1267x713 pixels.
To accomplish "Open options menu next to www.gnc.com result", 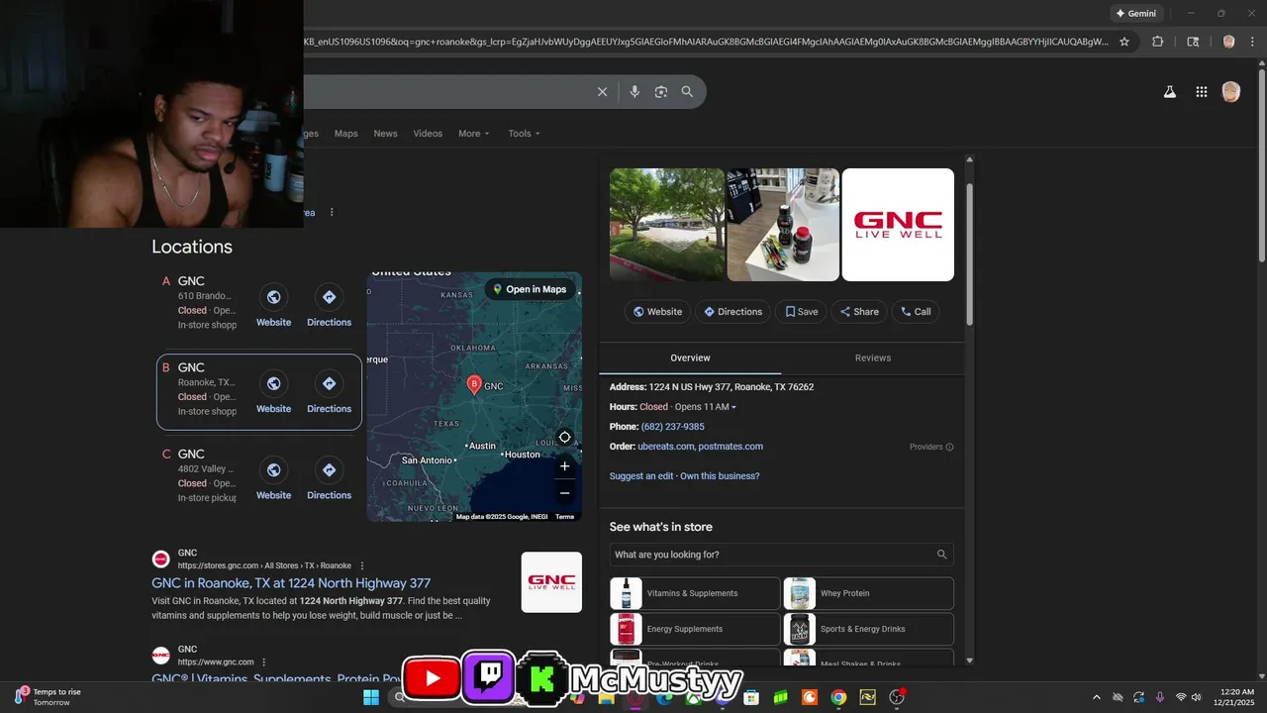I will coord(263,662).
